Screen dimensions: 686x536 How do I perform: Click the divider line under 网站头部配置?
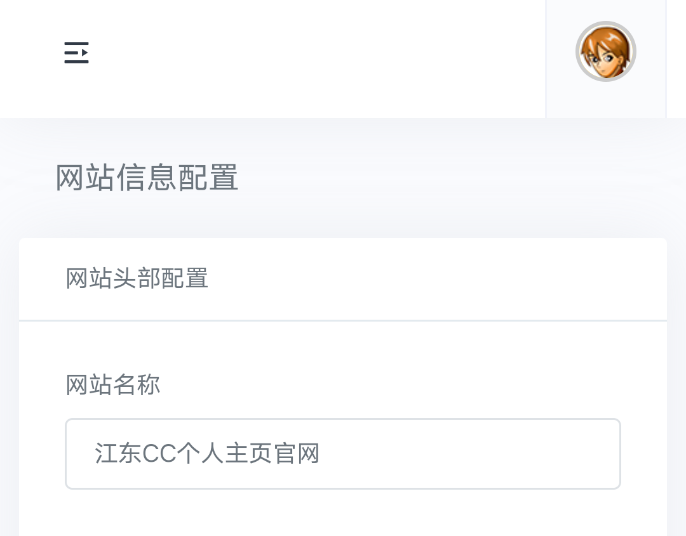click(342, 320)
